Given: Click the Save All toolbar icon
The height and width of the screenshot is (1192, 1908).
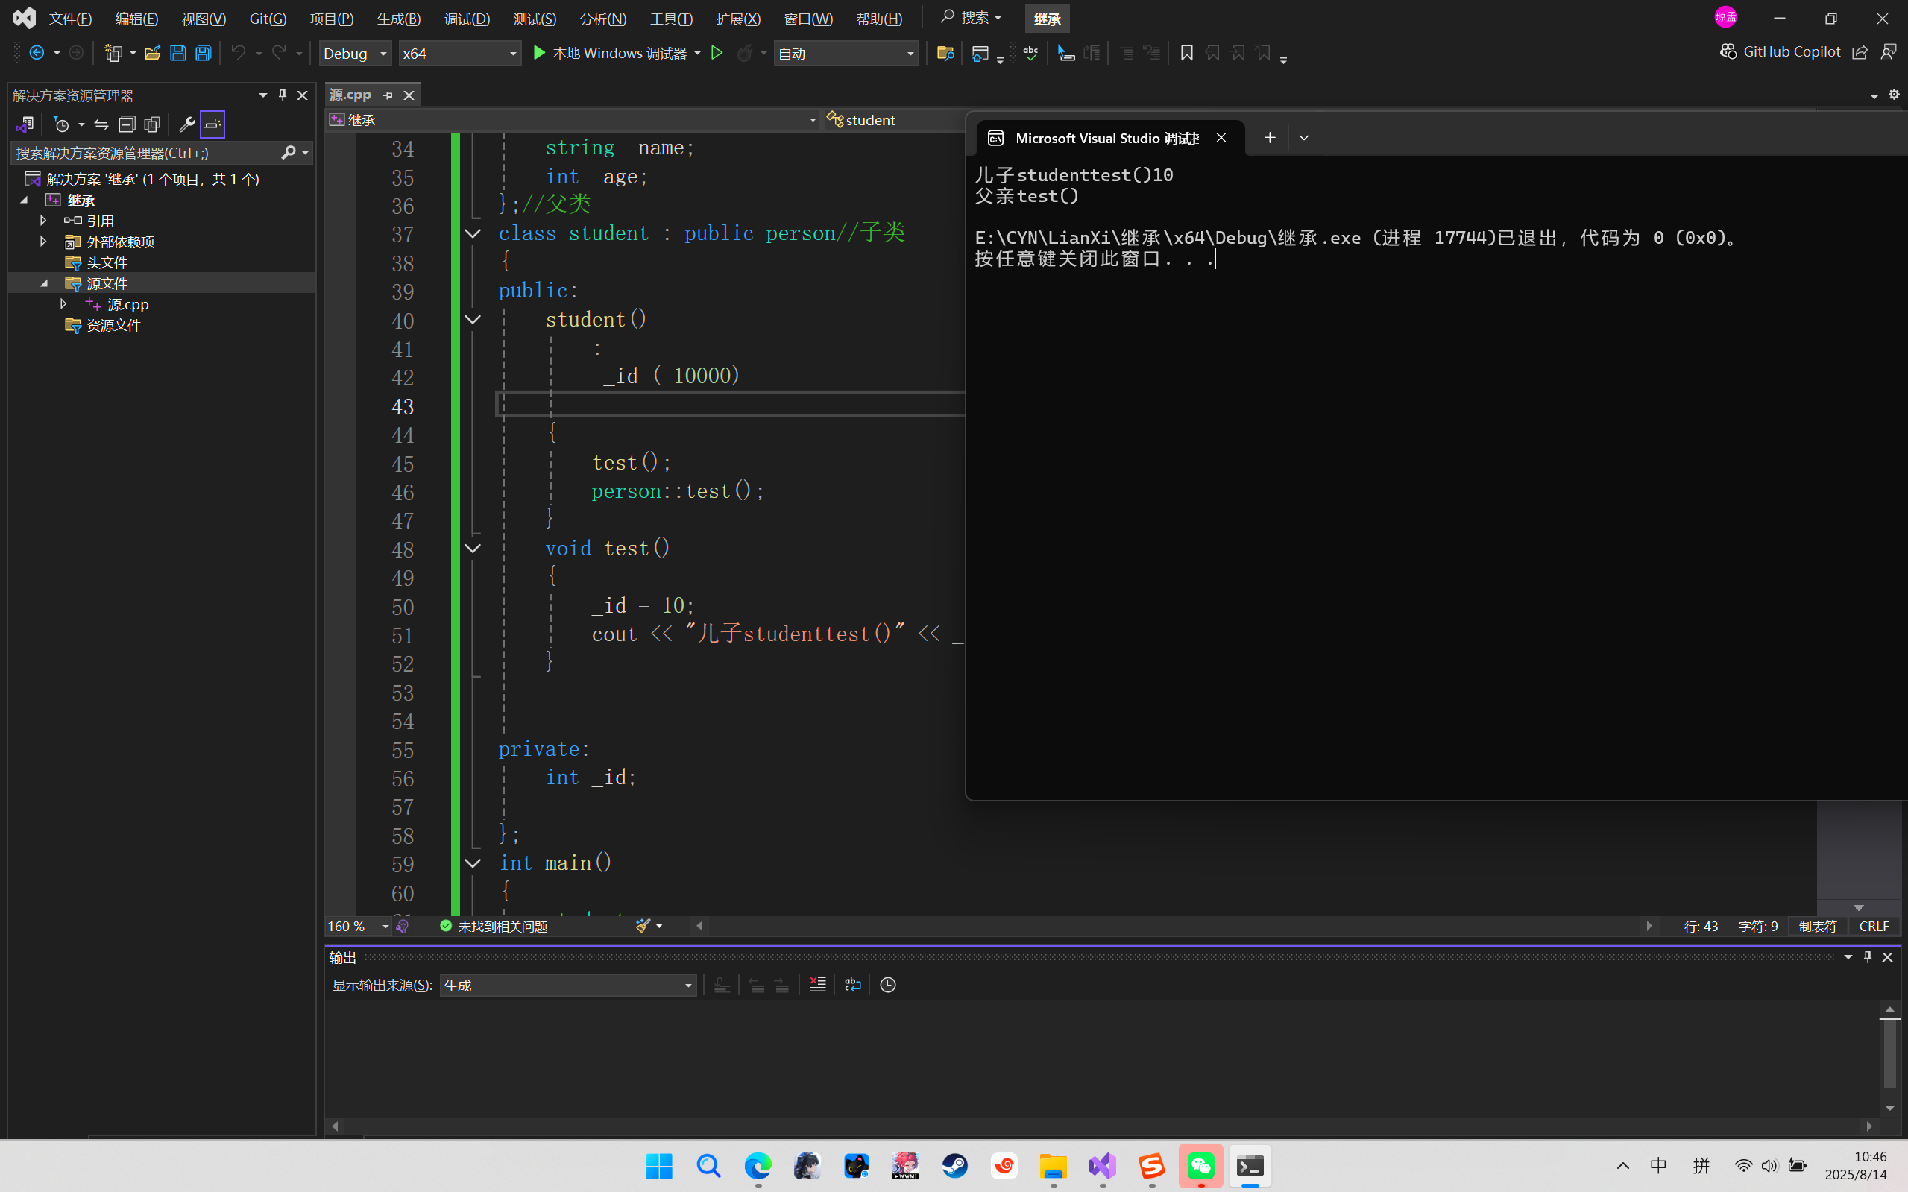Looking at the screenshot, I should (x=204, y=53).
